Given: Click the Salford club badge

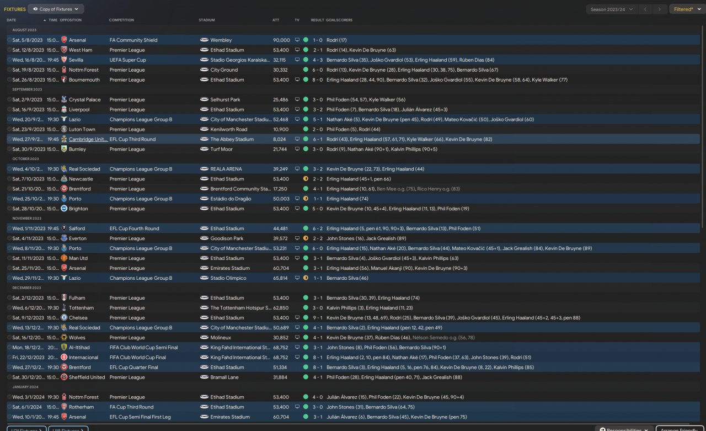Looking at the screenshot, I should [64, 229].
